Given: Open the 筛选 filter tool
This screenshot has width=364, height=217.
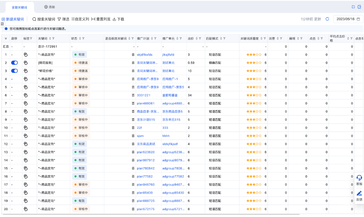Looking at the screenshot, I should point(63,19).
